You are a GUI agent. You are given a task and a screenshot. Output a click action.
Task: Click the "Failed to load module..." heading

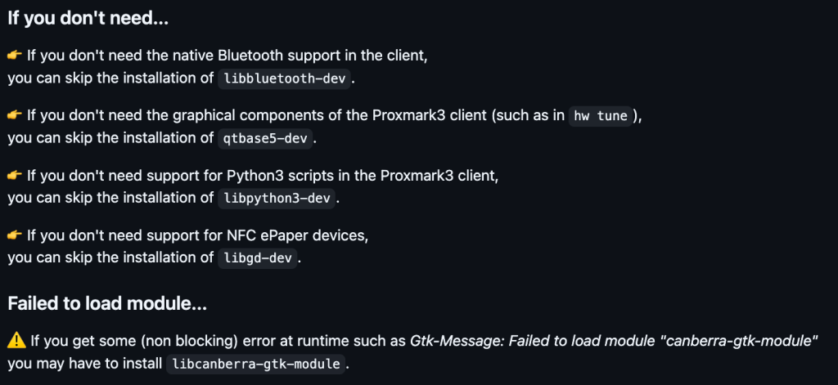click(106, 303)
